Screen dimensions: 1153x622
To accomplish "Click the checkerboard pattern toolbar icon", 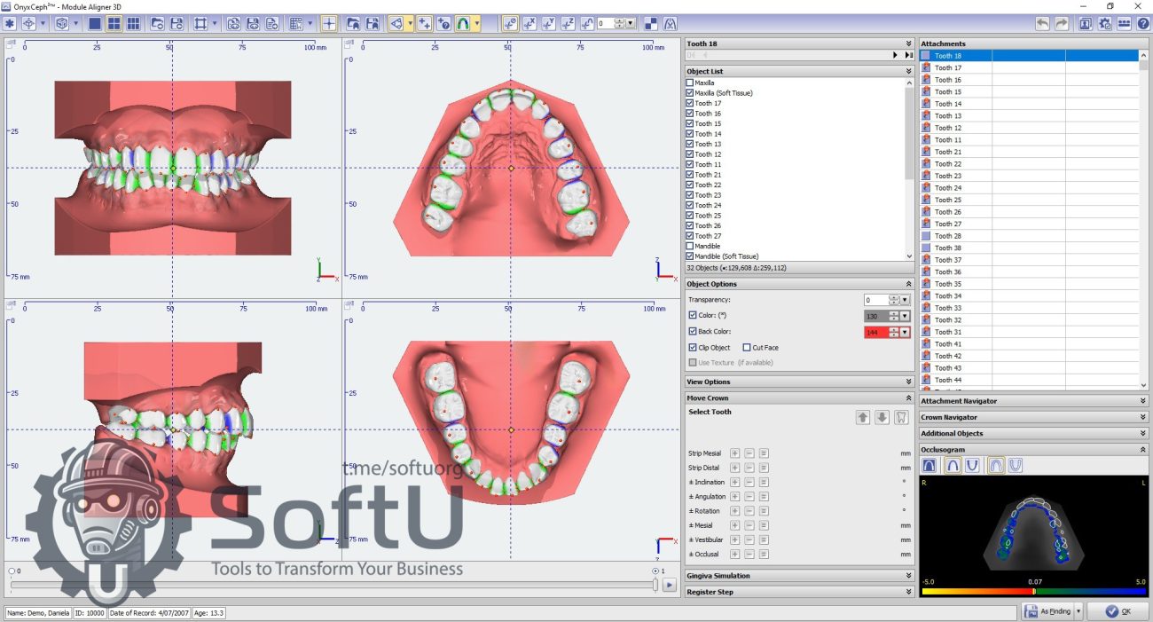I will (651, 24).
